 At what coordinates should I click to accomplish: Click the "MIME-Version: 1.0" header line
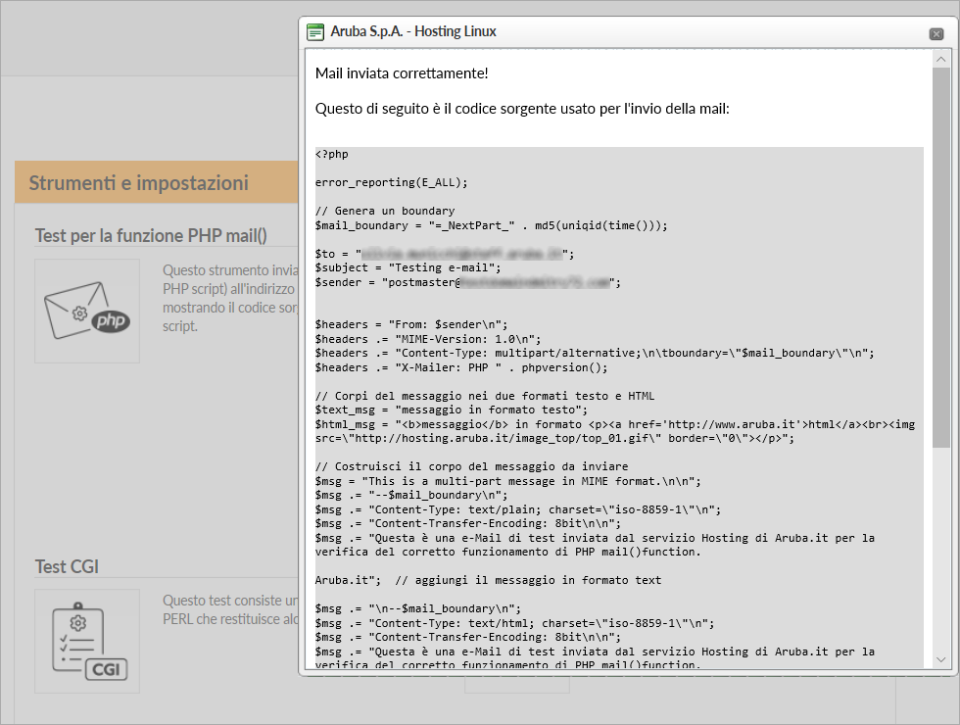click(x=428, y=339)
